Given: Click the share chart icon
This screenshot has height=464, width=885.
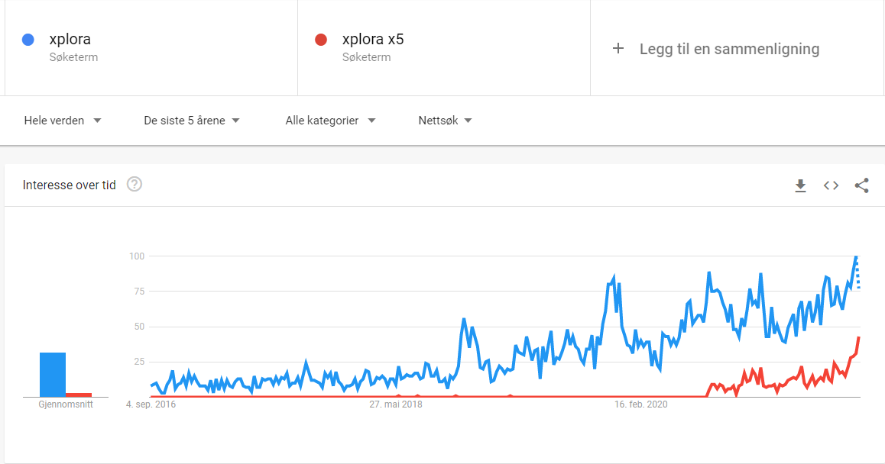Looking at the screenshot, I should click(861, 185).
